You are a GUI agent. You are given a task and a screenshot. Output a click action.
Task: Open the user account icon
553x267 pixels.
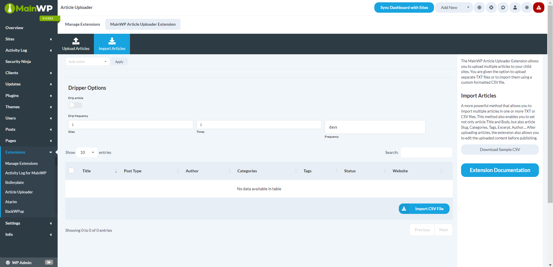coord(515,8)
